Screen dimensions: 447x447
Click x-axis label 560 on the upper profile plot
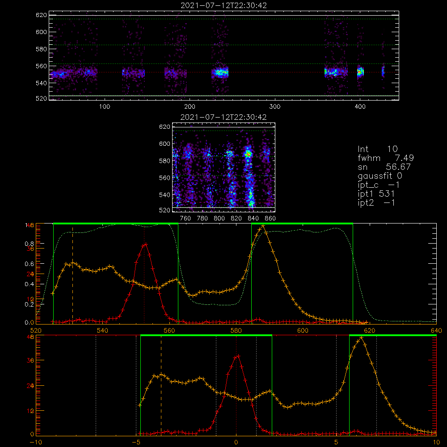tap(169, 330)
